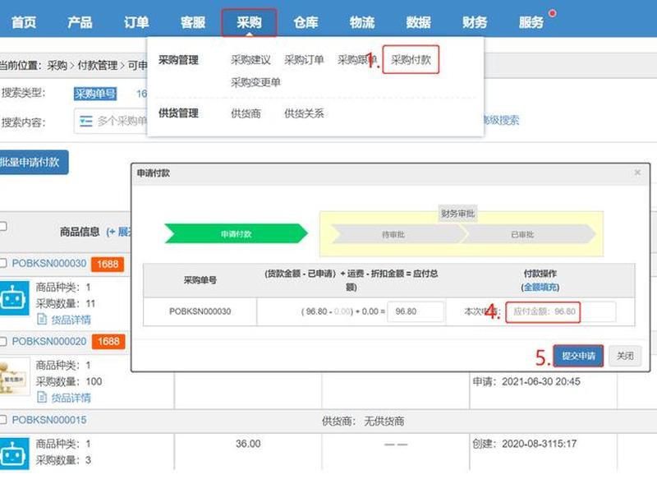Open the 物流 navigation tab

pyautogui.click(x=362, y=22)
